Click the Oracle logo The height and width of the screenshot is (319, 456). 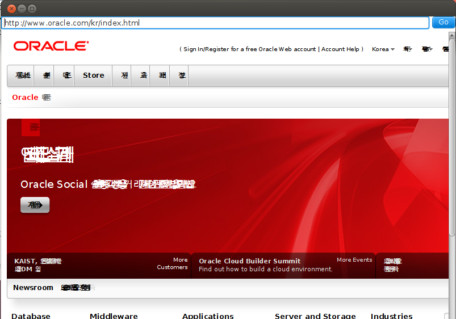[51, 46]
